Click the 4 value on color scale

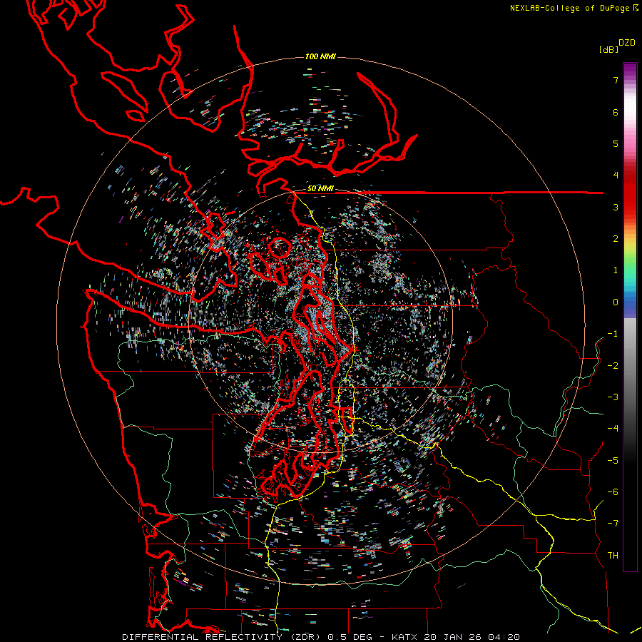tap(616, 175)
